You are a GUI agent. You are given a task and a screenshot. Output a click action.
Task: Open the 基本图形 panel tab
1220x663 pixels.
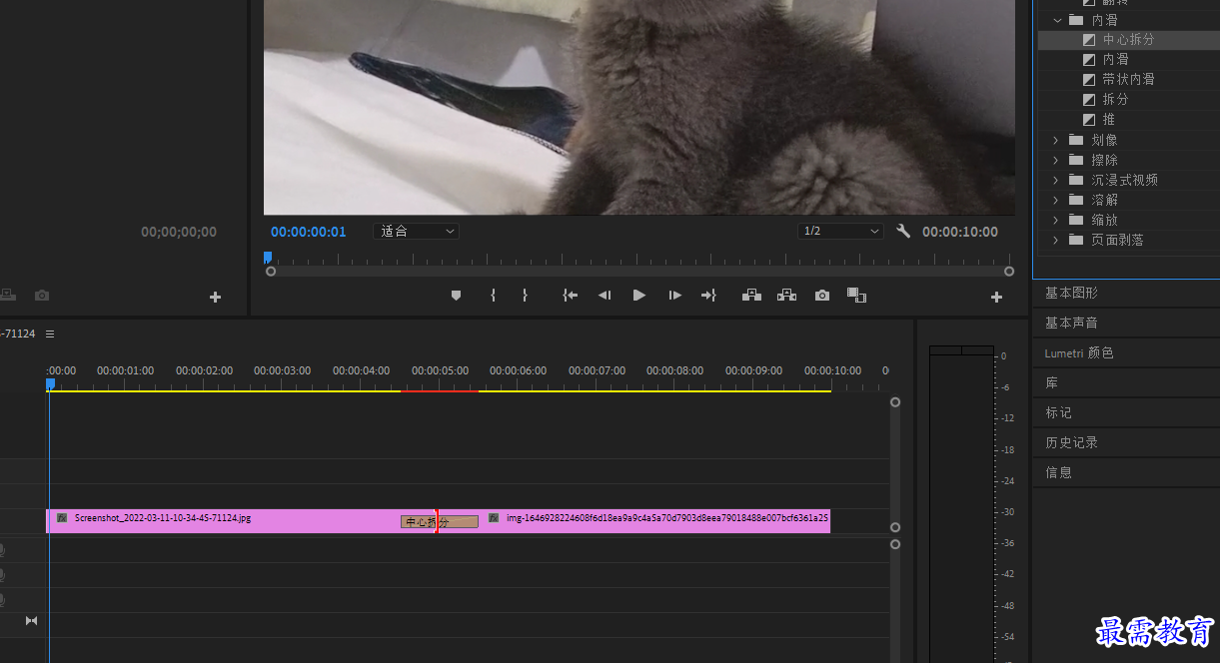pos(1071,293)
